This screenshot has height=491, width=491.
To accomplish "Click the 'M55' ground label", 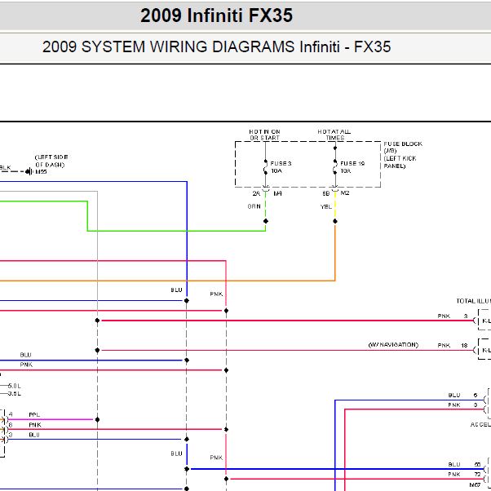I will 41,171.
